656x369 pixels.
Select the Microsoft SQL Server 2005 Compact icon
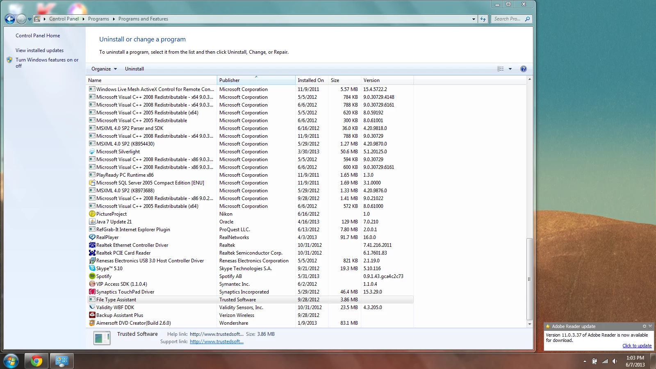92,183
